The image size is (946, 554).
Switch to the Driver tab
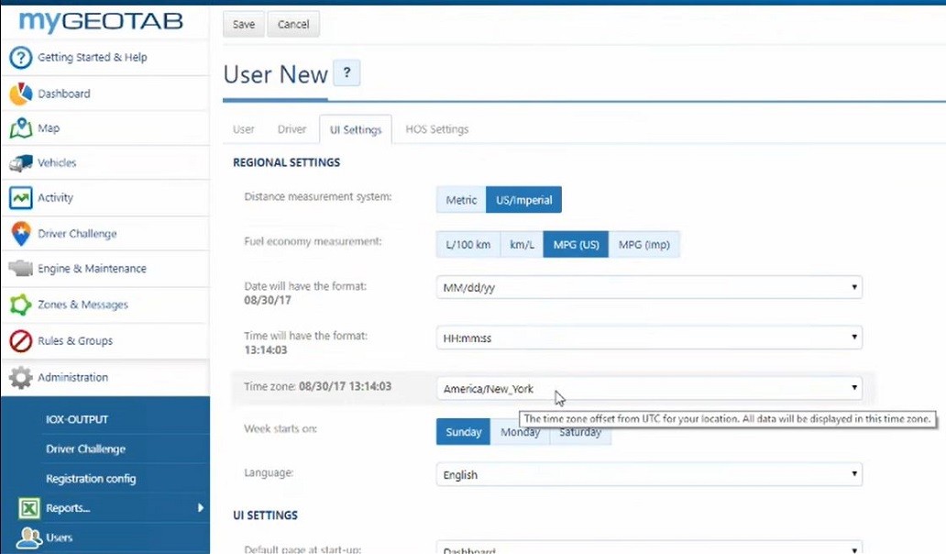[x=291, y=129]
